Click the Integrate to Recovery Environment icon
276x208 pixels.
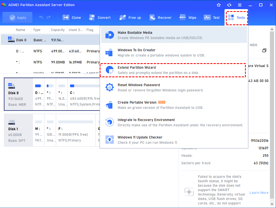tap(109, 122)
